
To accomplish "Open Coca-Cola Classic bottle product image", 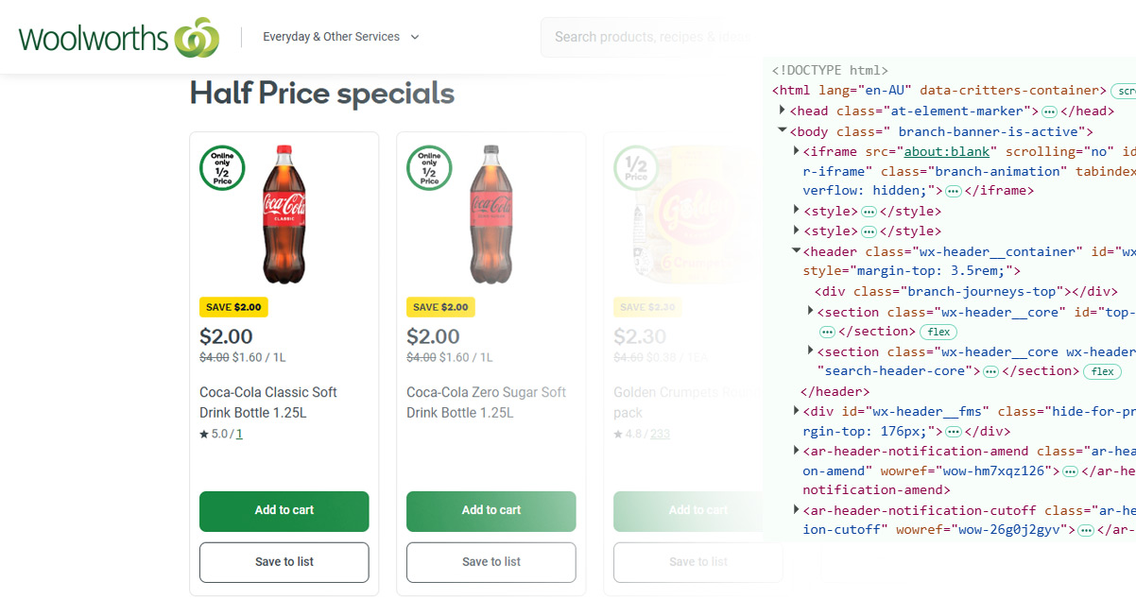I will [284, 214].
